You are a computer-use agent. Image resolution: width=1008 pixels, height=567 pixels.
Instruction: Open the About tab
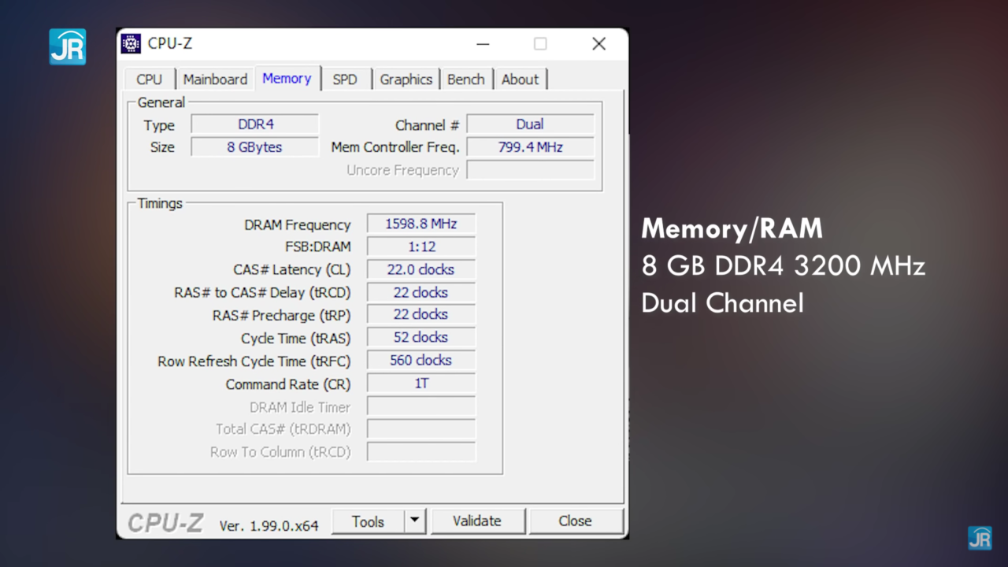pos(520,79)
